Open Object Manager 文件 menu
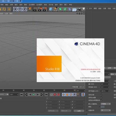The height and width of the screenshot is (116, 116). [x=91, y=8]
